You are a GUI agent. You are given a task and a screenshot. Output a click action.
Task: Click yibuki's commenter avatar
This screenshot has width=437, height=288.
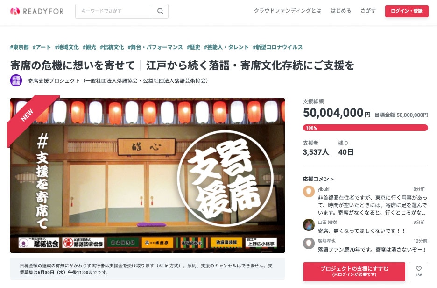pyautogui.click(x=309, y=192)
